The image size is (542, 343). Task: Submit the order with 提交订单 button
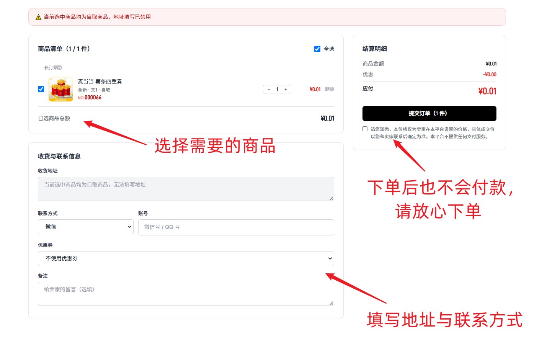429,113
